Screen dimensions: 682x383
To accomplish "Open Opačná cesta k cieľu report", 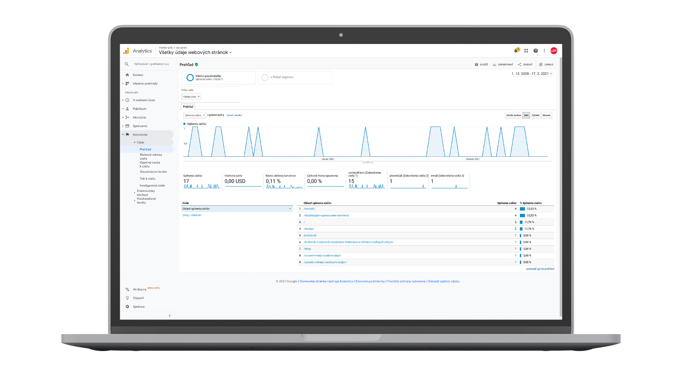I will coord(150,165).
